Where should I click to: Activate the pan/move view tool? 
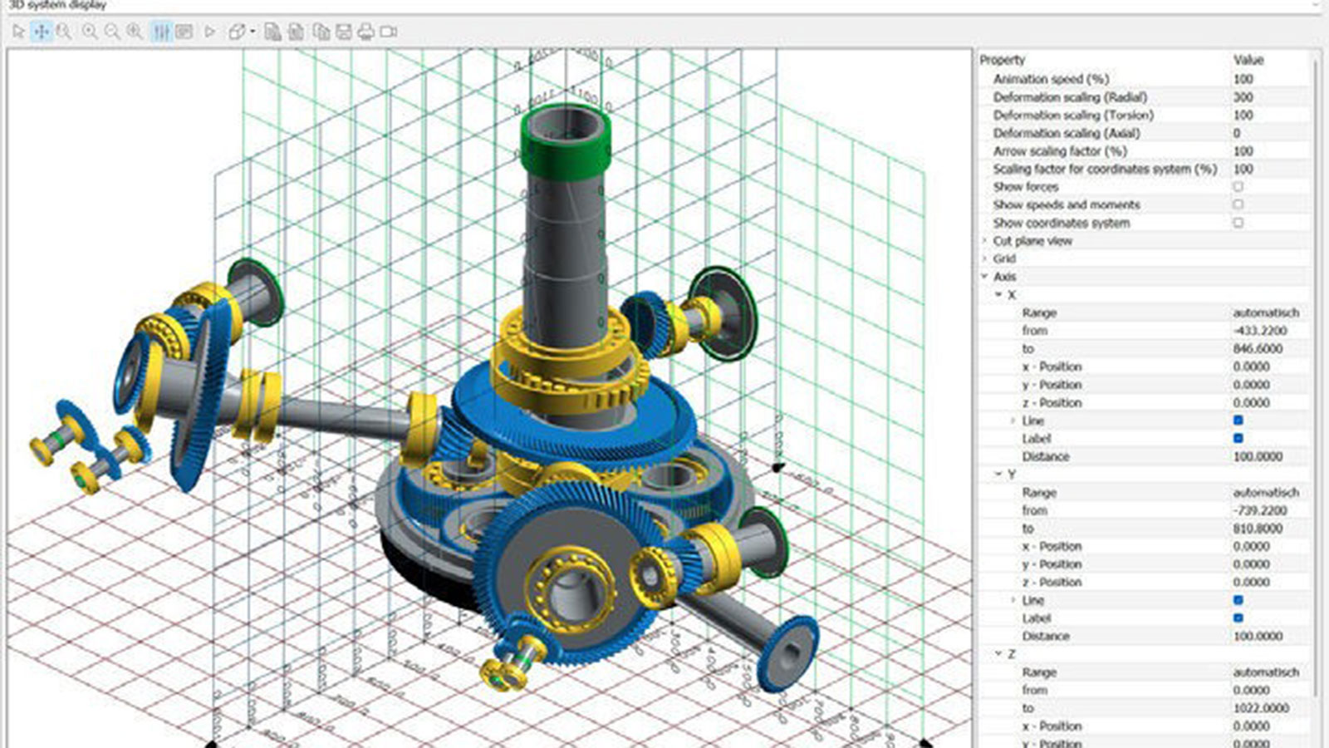(x=41, y=32)
